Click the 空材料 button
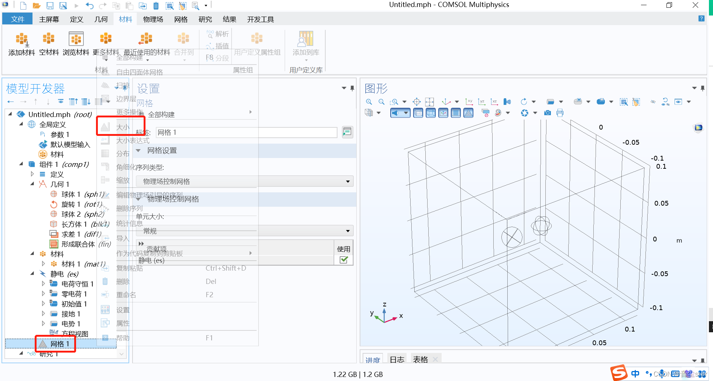 click(x=49, y=44)
